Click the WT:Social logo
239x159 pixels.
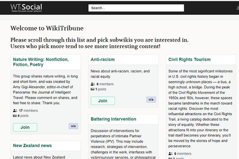click(x=26, y=8)
